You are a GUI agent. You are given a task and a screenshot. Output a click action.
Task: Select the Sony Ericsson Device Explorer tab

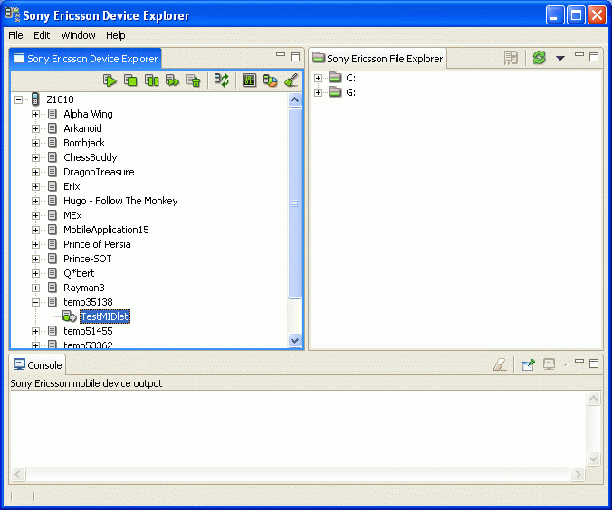85,59
